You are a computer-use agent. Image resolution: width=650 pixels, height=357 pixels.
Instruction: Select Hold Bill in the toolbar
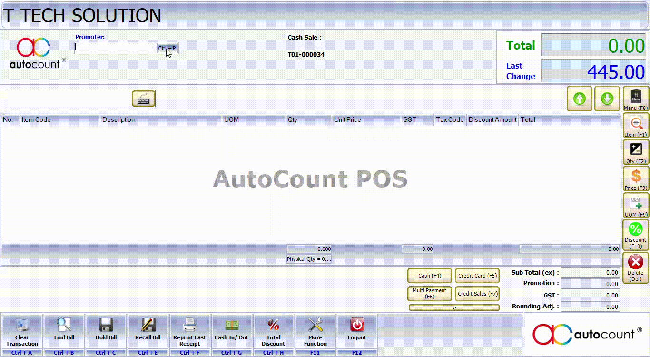[x=106, y=332]
